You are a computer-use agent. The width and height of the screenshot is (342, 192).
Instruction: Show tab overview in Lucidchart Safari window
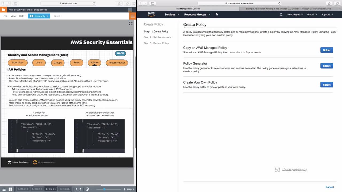[x=127, y=3]
